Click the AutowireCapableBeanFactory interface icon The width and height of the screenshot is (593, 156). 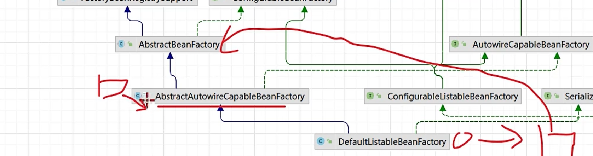(x=455, y=44)
